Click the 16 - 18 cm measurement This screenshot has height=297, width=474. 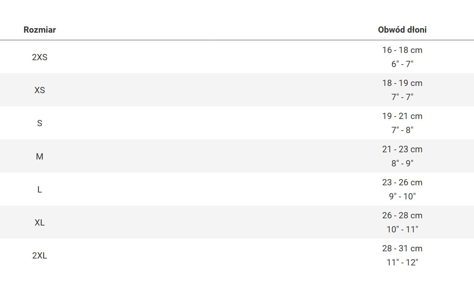pyautogui.click(x=402, y=50)
